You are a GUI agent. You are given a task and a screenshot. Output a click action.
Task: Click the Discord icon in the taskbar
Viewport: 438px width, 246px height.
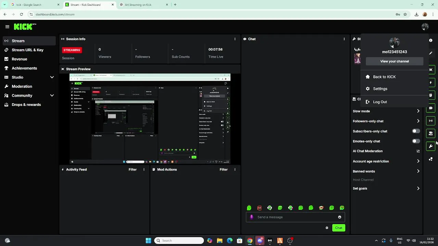pos(260,241)
